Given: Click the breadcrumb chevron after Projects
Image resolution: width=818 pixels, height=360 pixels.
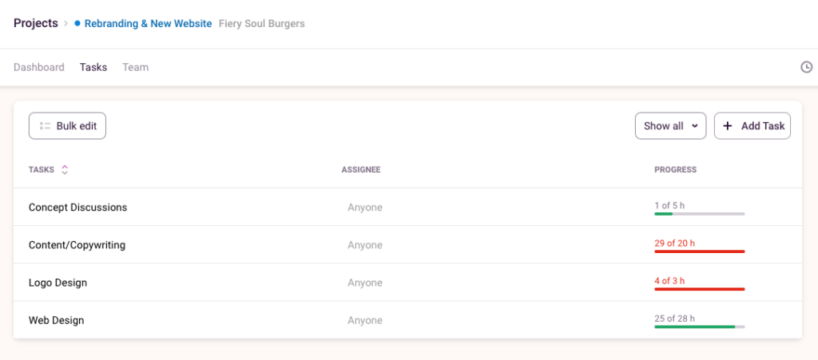Looking at the screenshot, I should (66, 24).
